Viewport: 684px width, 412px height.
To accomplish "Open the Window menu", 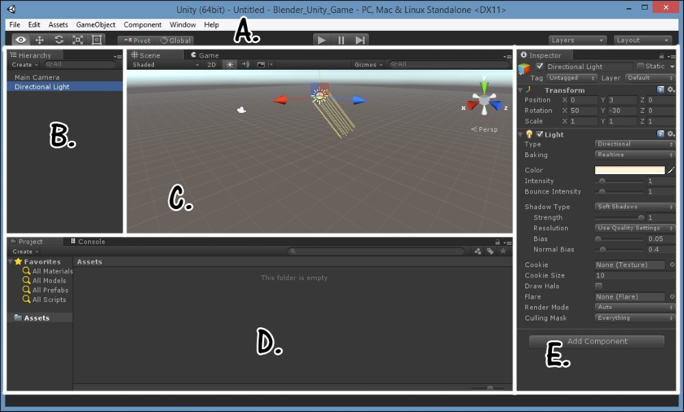I will click(x=183, y=25).
